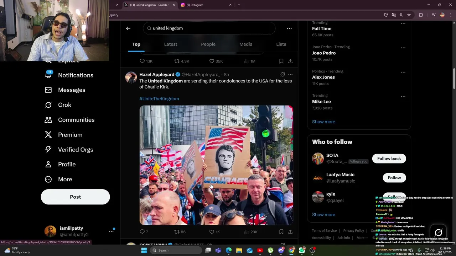Repost the post with 4.3K reposts
456x256 pixels.
[181, 61]
